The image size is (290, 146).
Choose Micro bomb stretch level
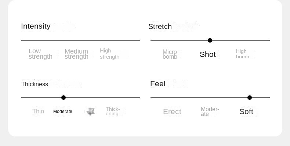tap(170, 54)
